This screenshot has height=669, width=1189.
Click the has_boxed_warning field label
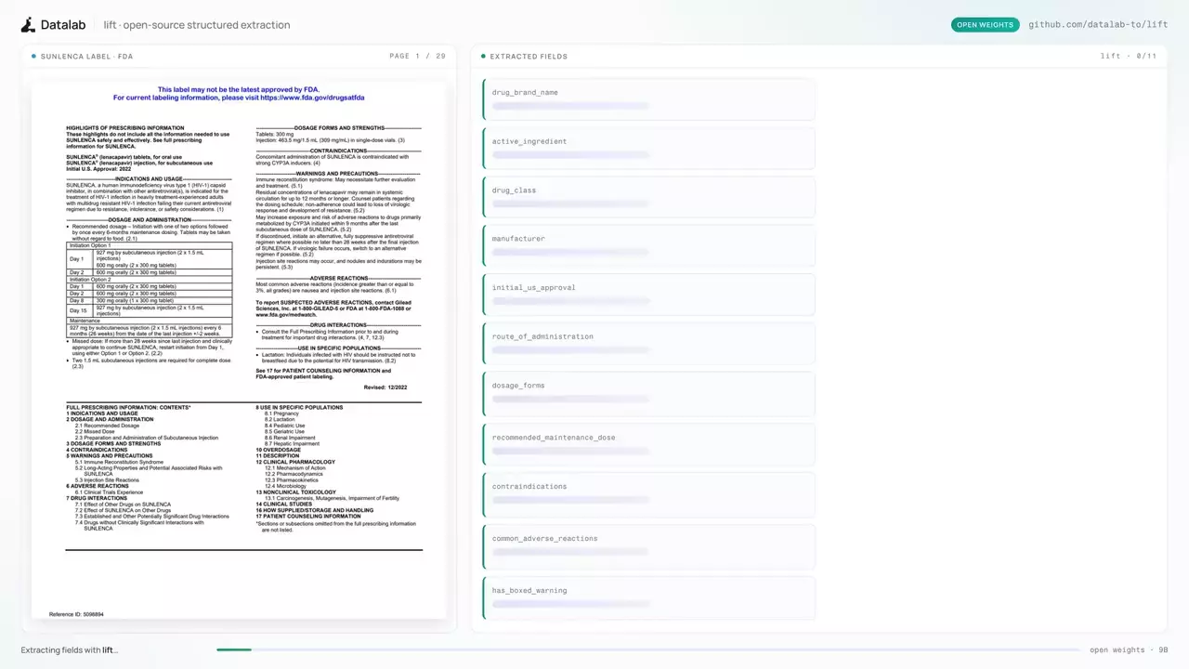[529, 590]
